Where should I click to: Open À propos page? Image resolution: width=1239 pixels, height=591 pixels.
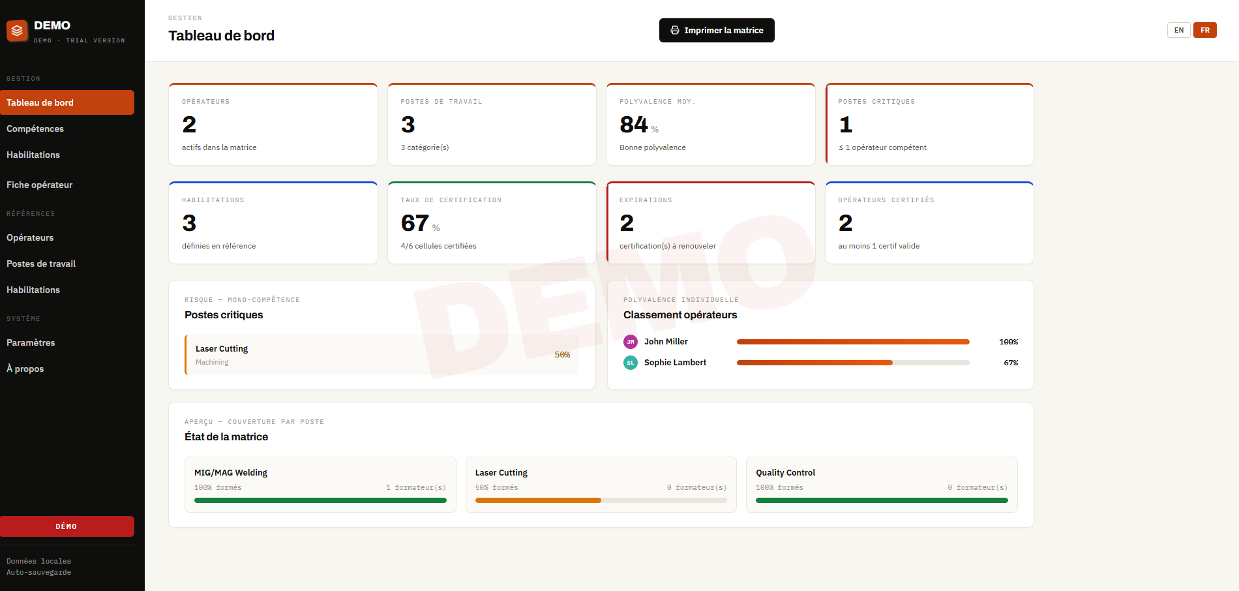pos(67,369)
